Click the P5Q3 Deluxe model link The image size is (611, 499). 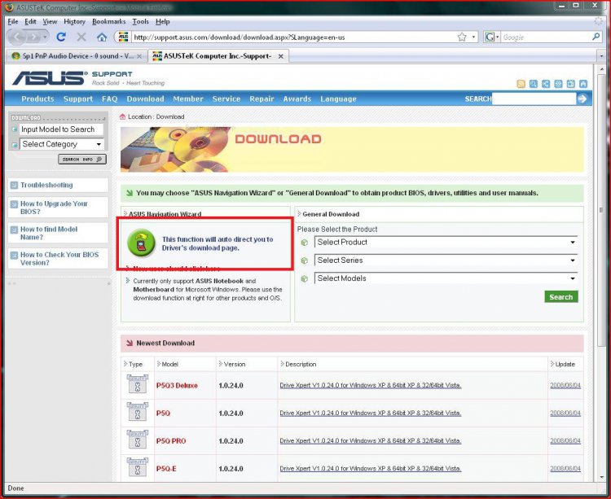point(177,385)
